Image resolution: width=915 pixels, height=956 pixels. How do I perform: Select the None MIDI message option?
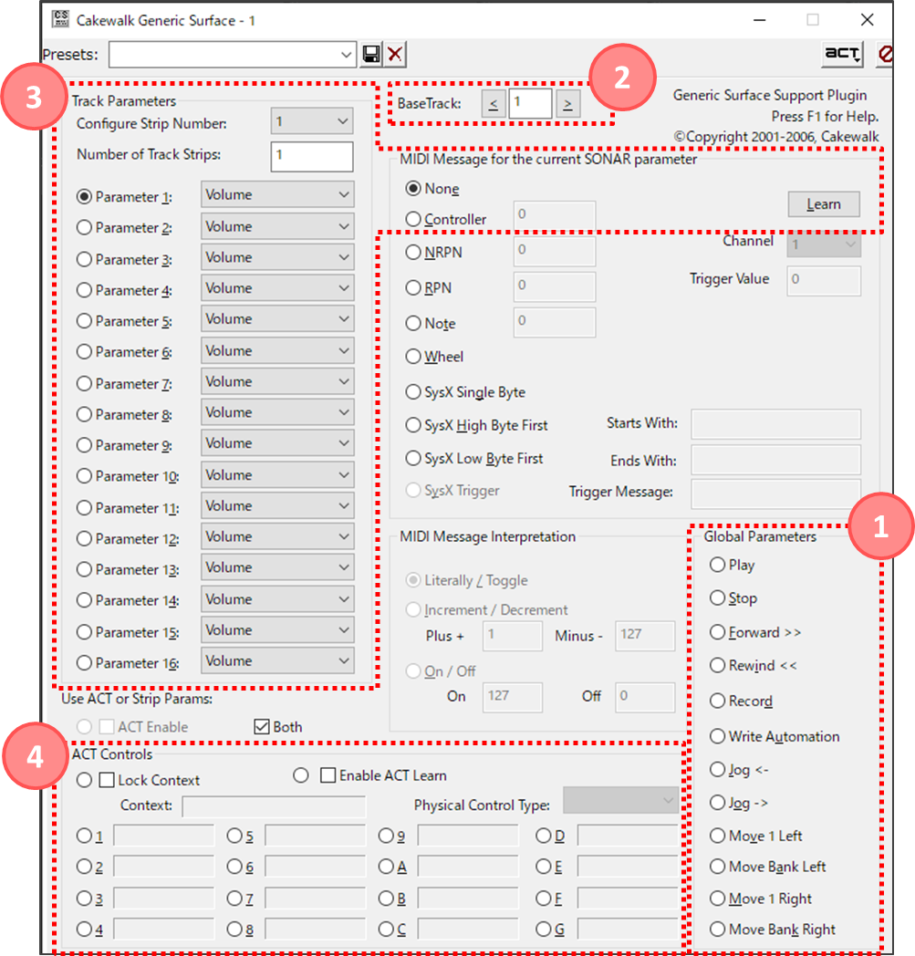pyautogui.click(x=413, y=189)
